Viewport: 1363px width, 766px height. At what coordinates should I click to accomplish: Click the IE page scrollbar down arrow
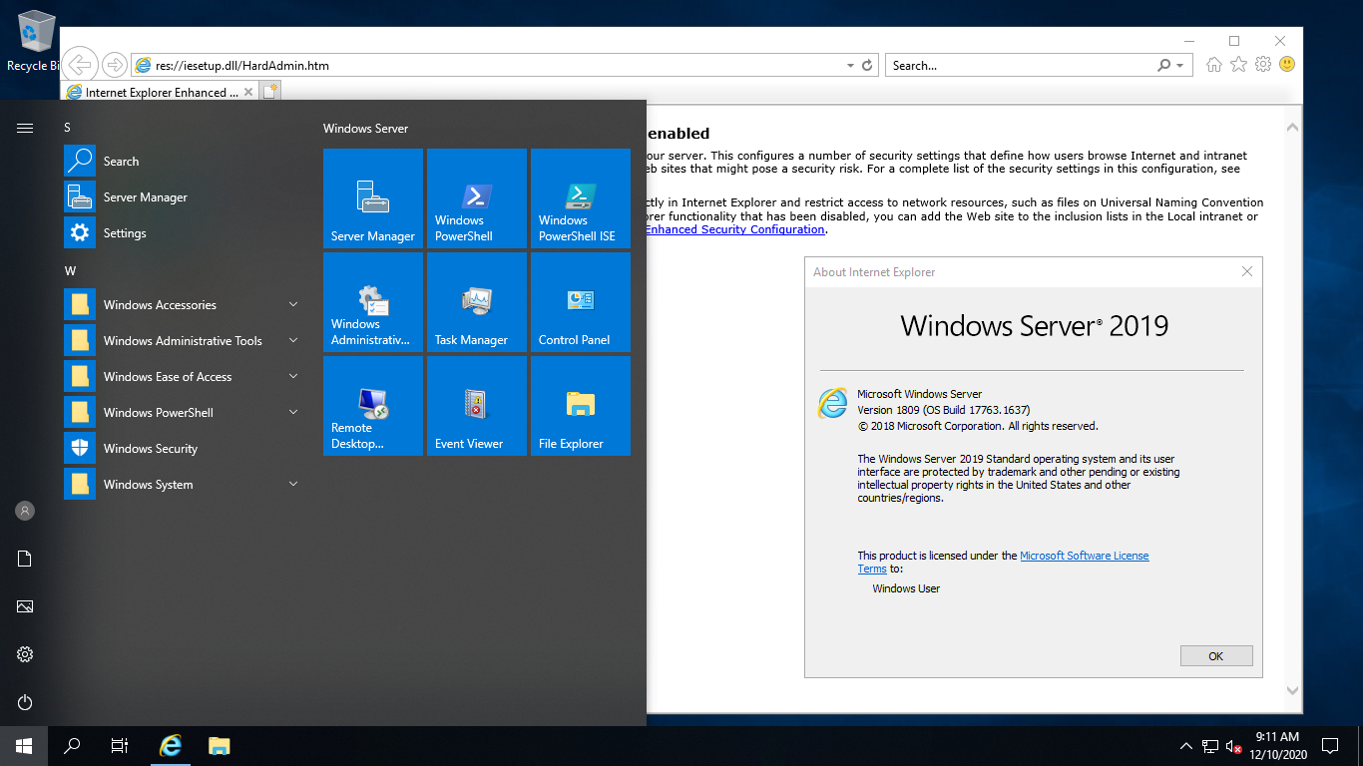pos(1293,690)
